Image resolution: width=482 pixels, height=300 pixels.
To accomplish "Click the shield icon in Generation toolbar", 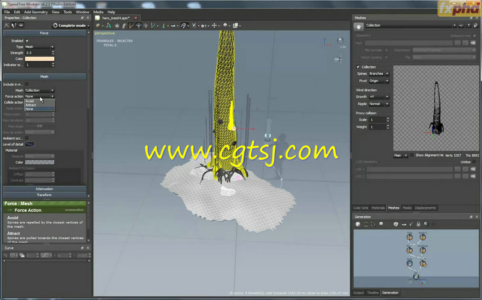I will (396, 224).
